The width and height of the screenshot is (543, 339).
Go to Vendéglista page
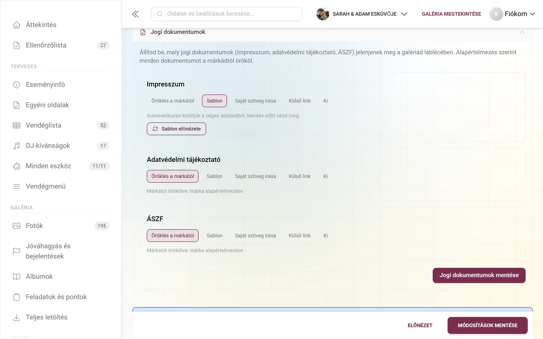[61, 125]
